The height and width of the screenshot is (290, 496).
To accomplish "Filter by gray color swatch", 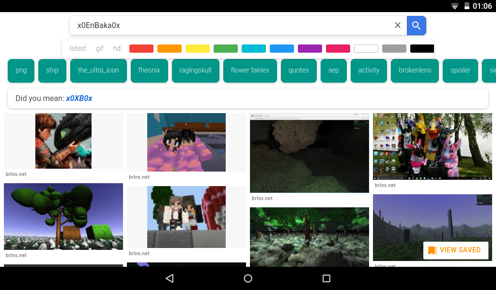I will pyautogui.click(x=394, y=49).
